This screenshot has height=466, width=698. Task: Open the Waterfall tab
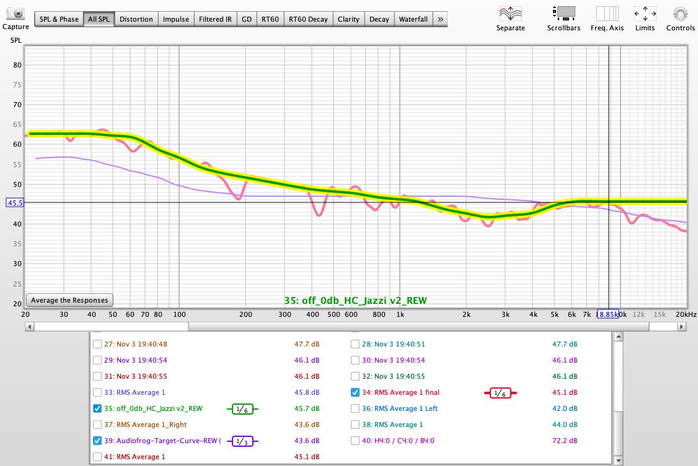(413, 19)
